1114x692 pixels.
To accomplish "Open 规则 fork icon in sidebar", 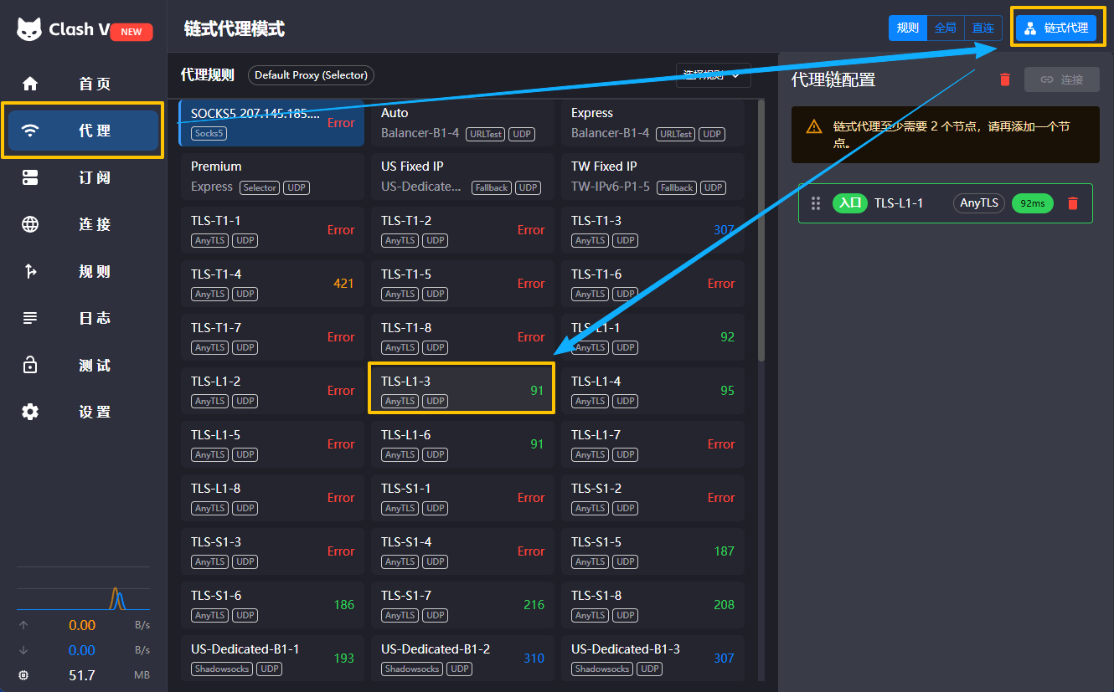I will (30, 271).
